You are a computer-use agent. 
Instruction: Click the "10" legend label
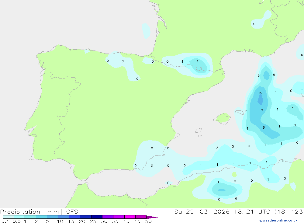pyautogui.click(x=60, y=221)
